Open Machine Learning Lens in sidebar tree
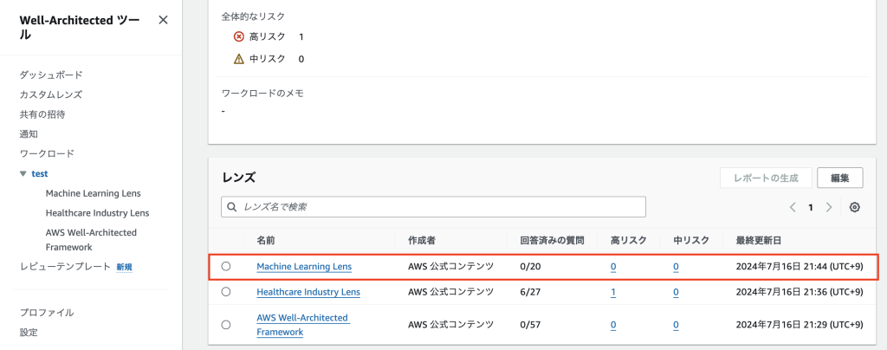 tap(94, 193)
